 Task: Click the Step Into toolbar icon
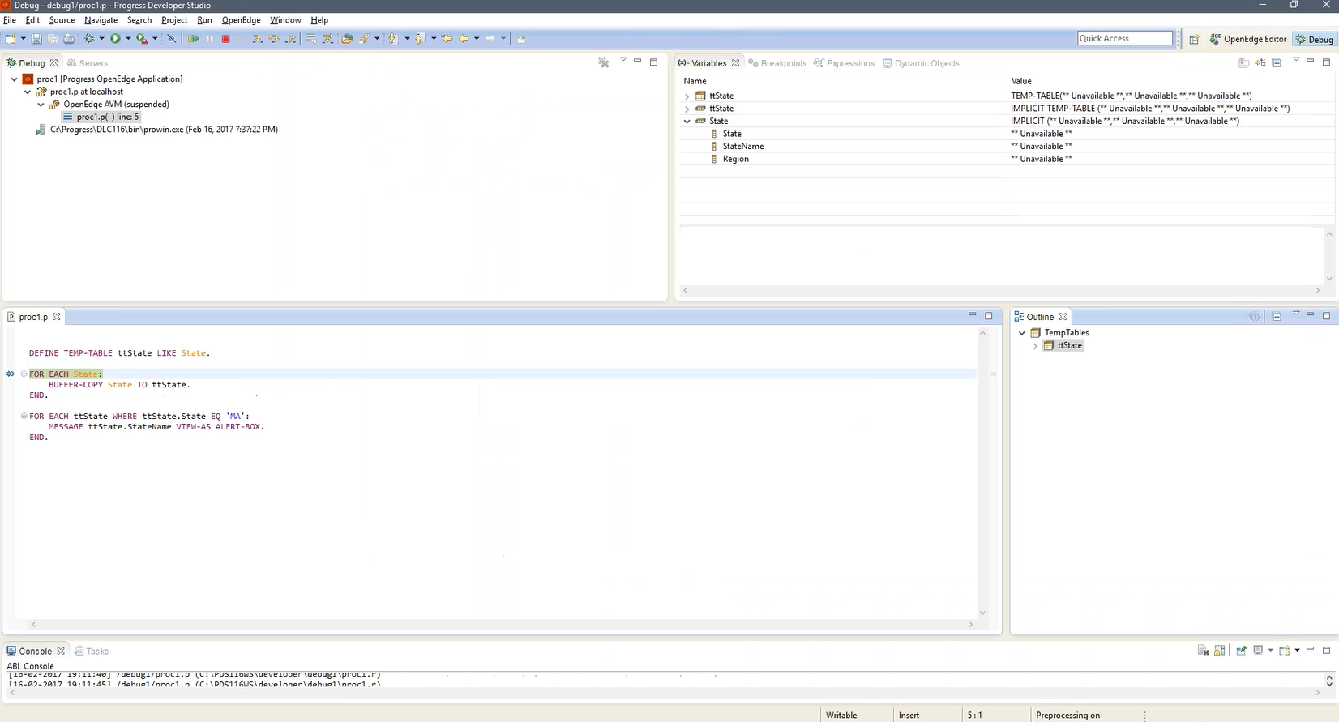tap(257, 39)
